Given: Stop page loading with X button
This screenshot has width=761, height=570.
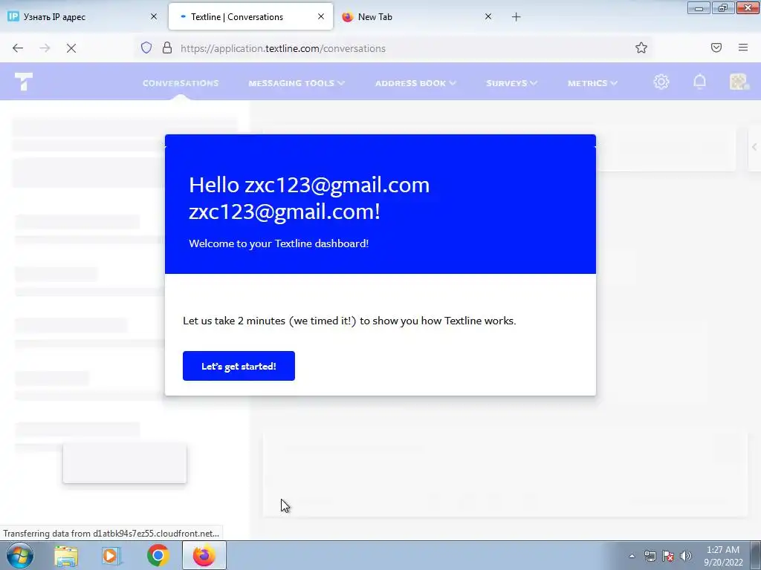Looking at the screenshot, I should click(x=71, y=48).
